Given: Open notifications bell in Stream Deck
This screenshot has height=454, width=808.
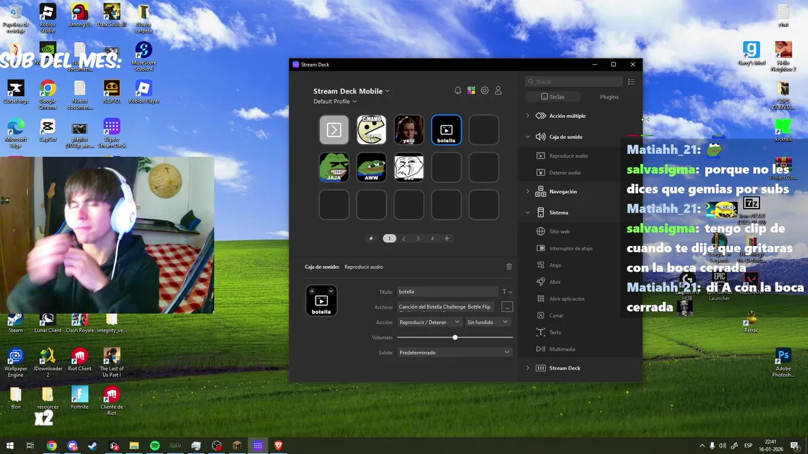Looking at the screenshot, I should tap(458, 91).
